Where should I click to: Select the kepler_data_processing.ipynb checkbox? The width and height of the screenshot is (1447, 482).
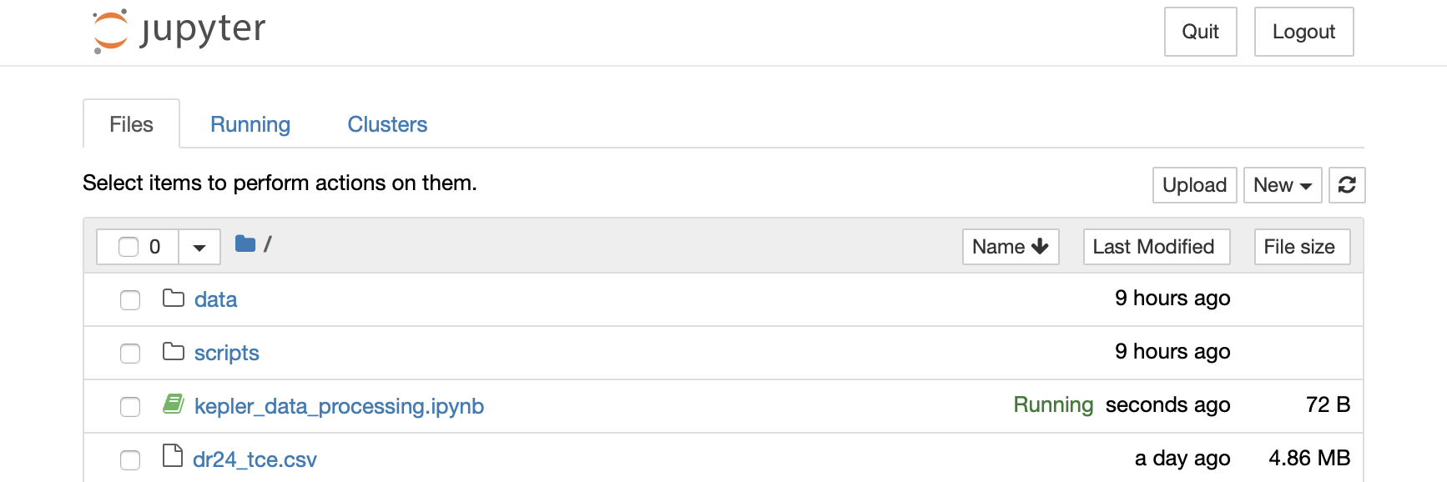[130, 407]
